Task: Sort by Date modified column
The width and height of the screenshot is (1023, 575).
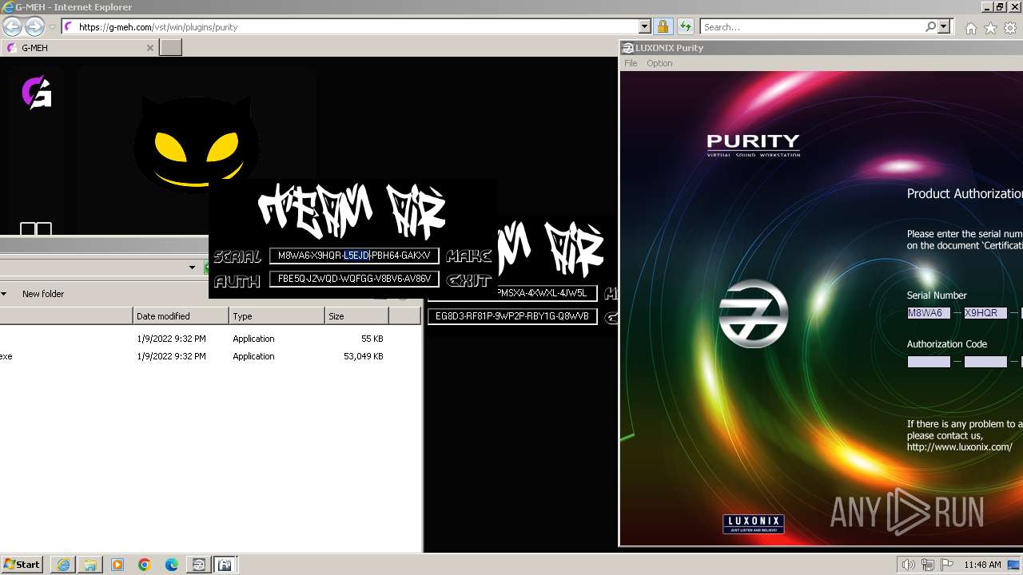Action: tap(181, 316)
